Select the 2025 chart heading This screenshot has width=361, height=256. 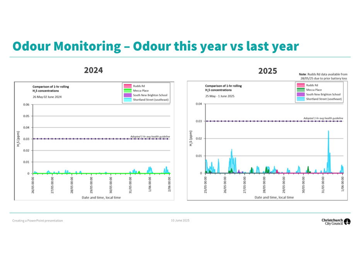point(267,71)
